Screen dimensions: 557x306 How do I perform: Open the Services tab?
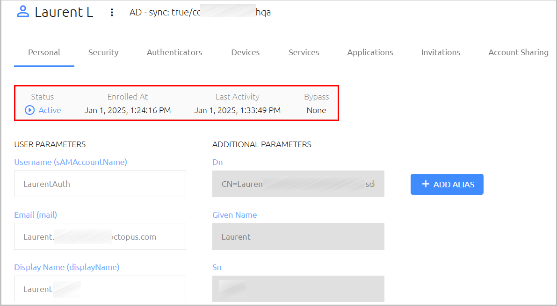tap(304, 52)
